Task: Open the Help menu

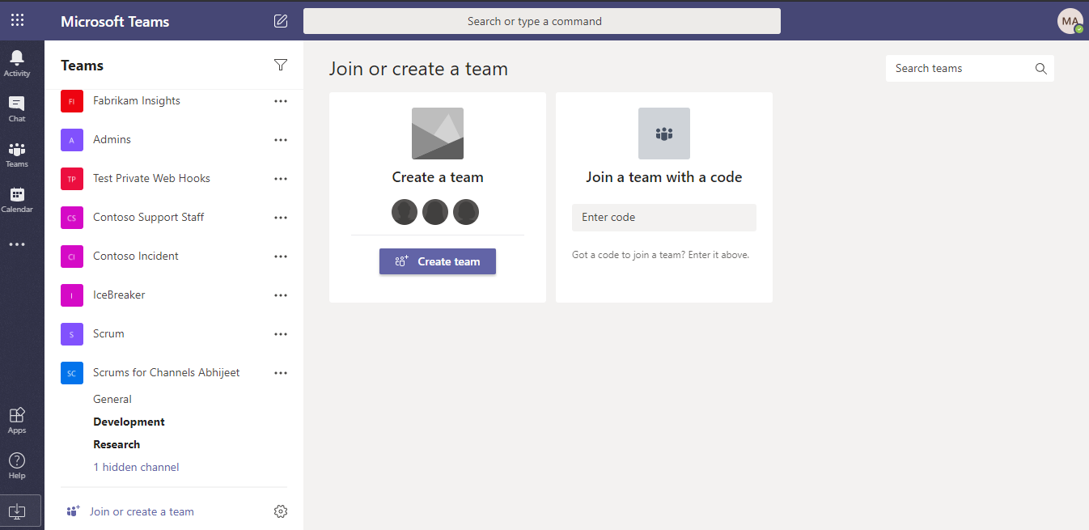Action: tap(17, 465)
